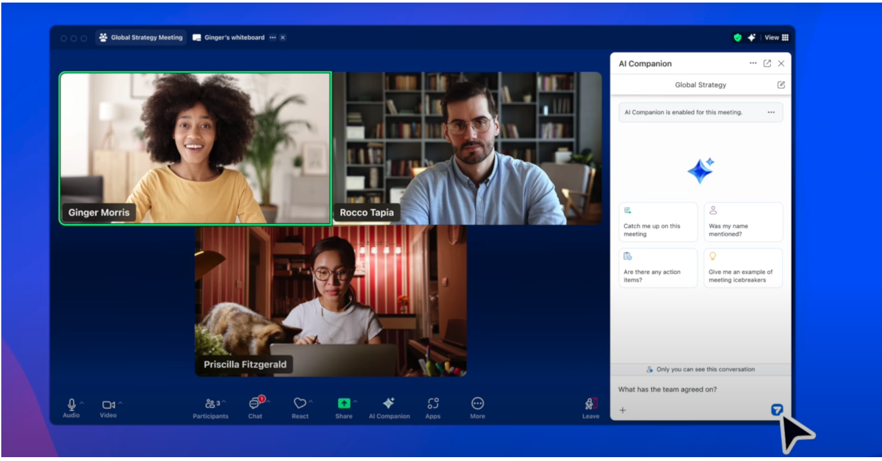The width and height of the screenshot is (882, 461).
Task: Switch to the Ginger's whiteboard tab
Action: tap(229, 38)
